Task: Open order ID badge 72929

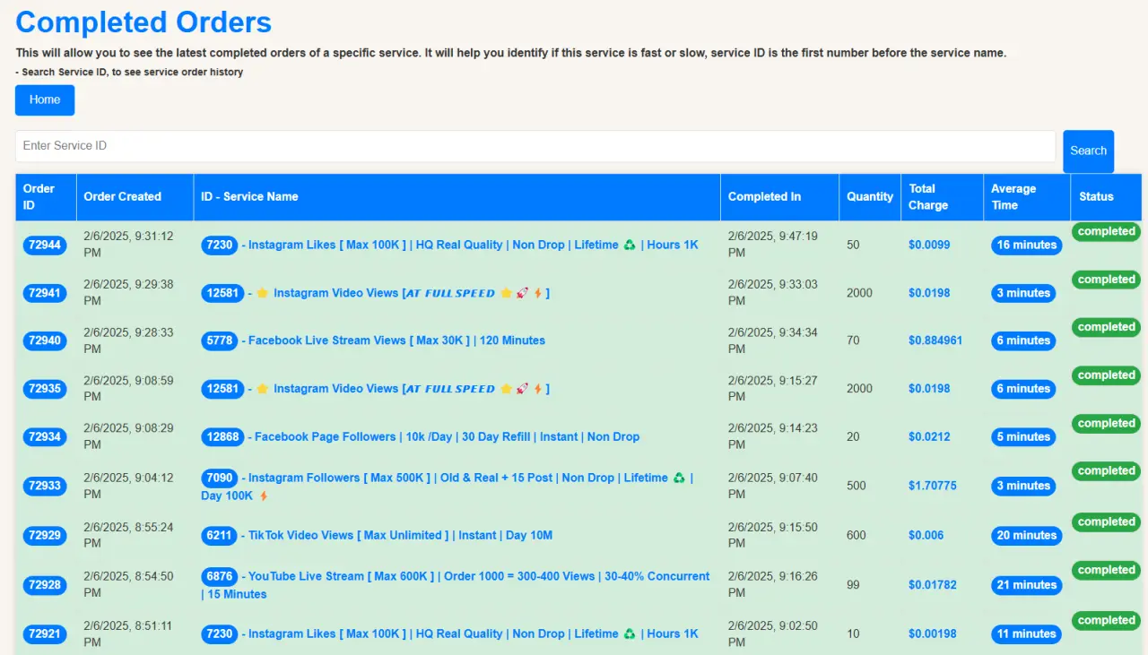Action: (45, 536)
